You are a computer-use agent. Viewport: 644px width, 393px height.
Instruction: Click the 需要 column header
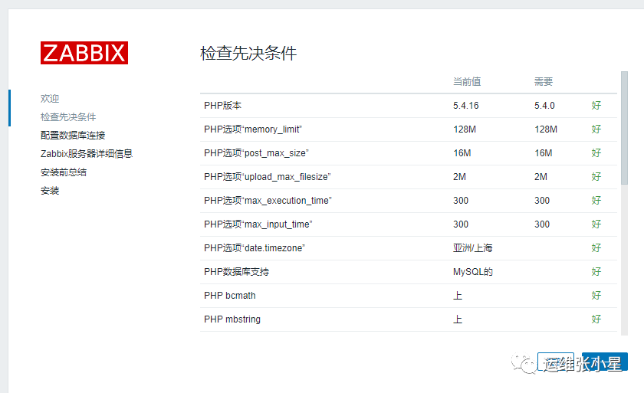tap(544, 82)
